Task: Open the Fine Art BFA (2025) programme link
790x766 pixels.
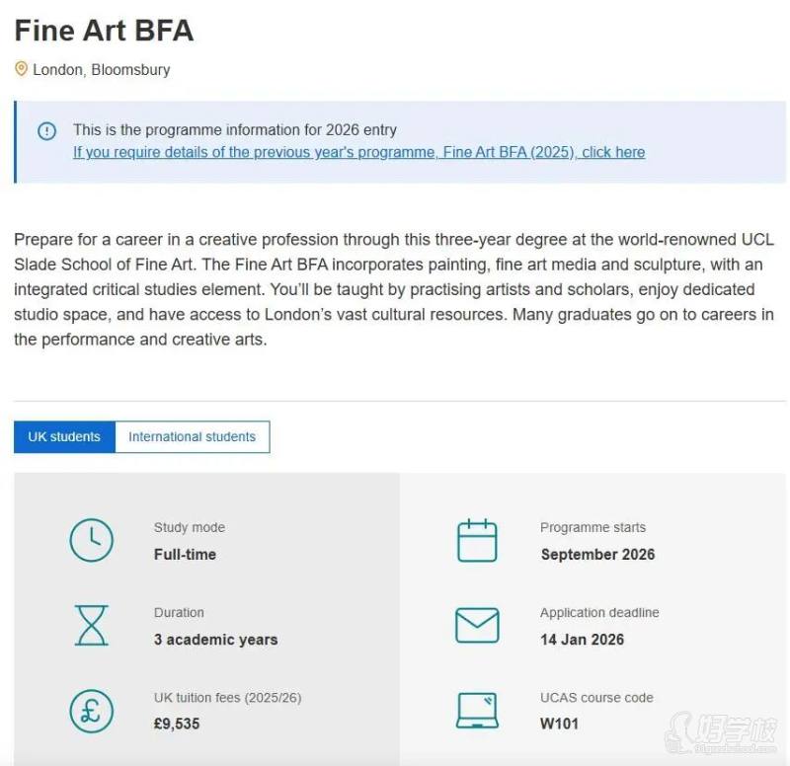Action: pos(358,152)
